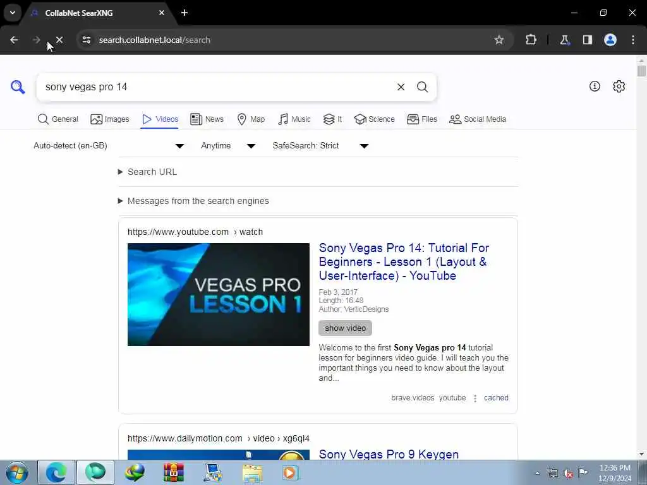Screen dimensions: 647x485
Task: Open result three-dot engine options
Action: 475,398
